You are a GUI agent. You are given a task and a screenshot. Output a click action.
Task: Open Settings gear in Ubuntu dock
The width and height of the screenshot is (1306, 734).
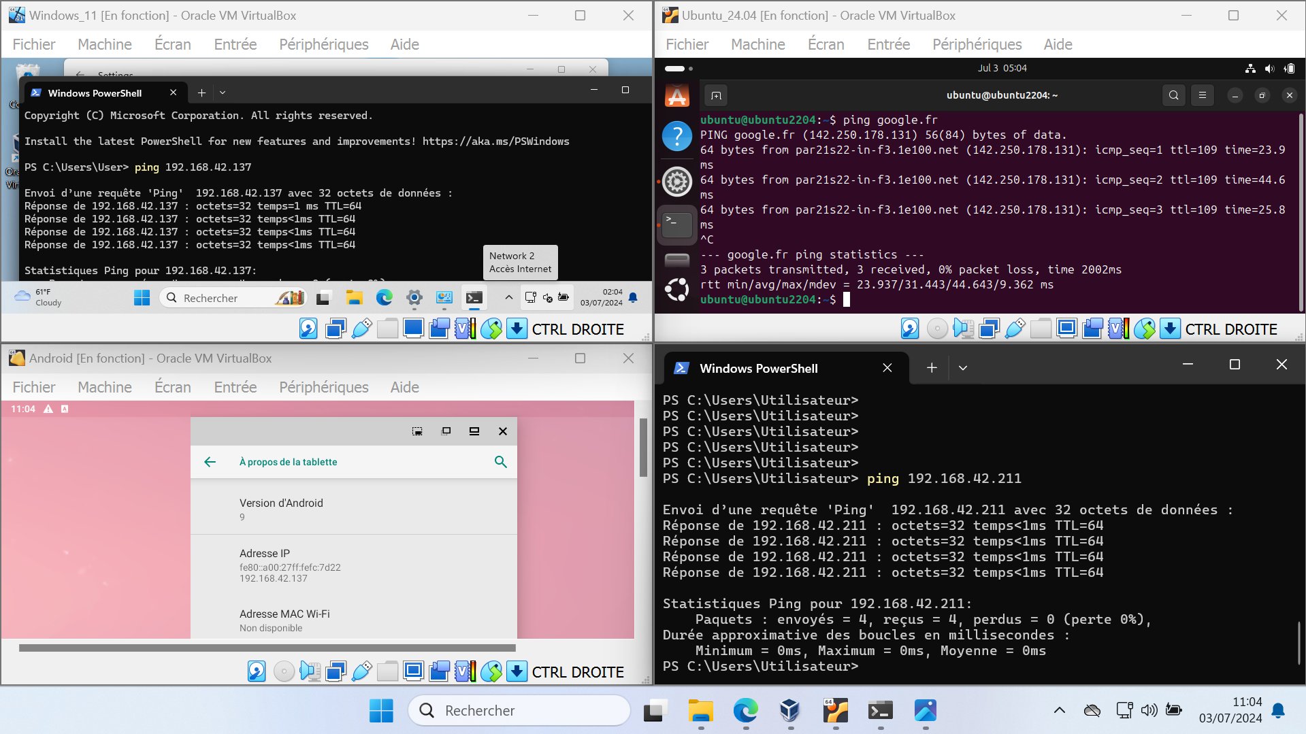[676, 181]
